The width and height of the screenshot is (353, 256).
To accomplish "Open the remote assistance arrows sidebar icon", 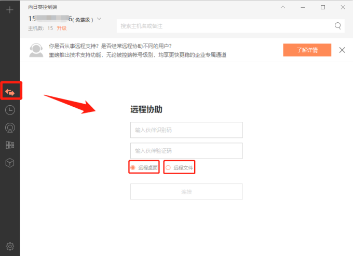I will [10, 92].
